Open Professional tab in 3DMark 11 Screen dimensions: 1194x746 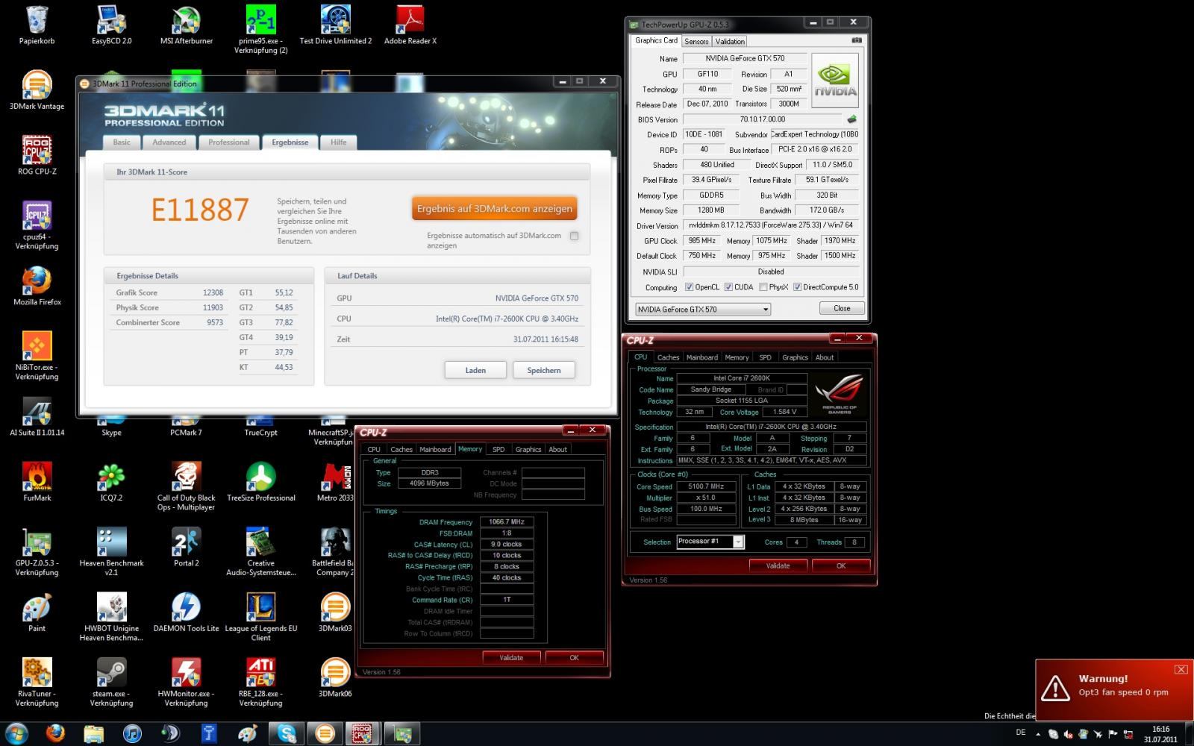coord(229,142)
